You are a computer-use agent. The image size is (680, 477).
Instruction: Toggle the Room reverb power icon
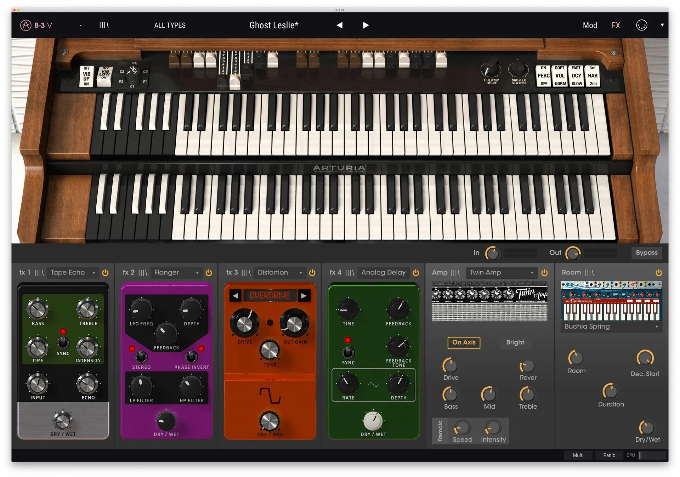click(658, 273)
